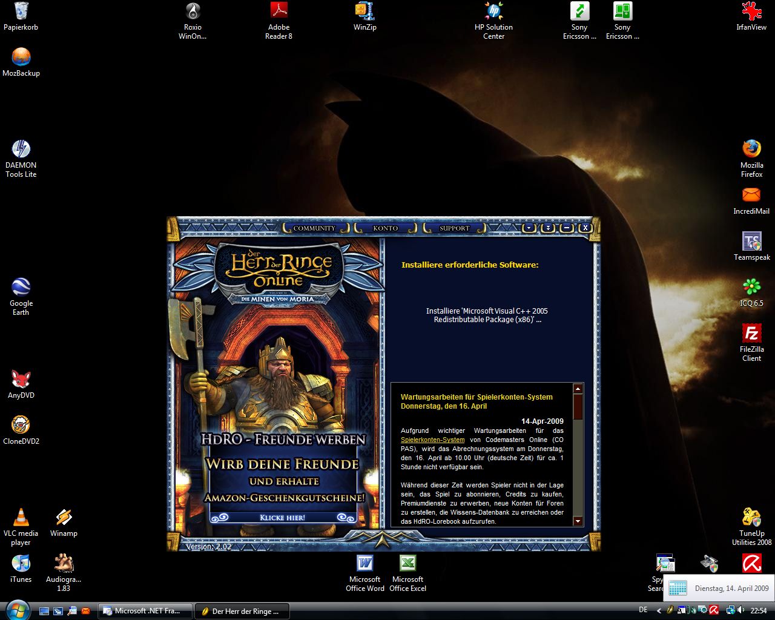Click launcher single down-arrow button

[529, 228]
